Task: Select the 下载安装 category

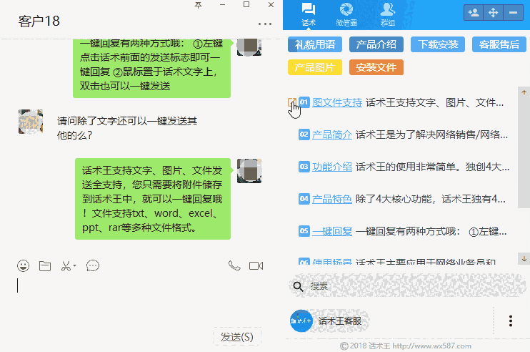Action: (438, 44)
